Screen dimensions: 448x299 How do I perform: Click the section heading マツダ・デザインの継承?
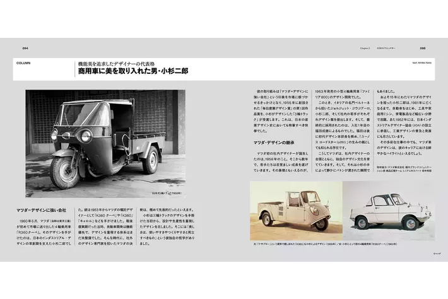pyautogui.click(x=274, y=143)
